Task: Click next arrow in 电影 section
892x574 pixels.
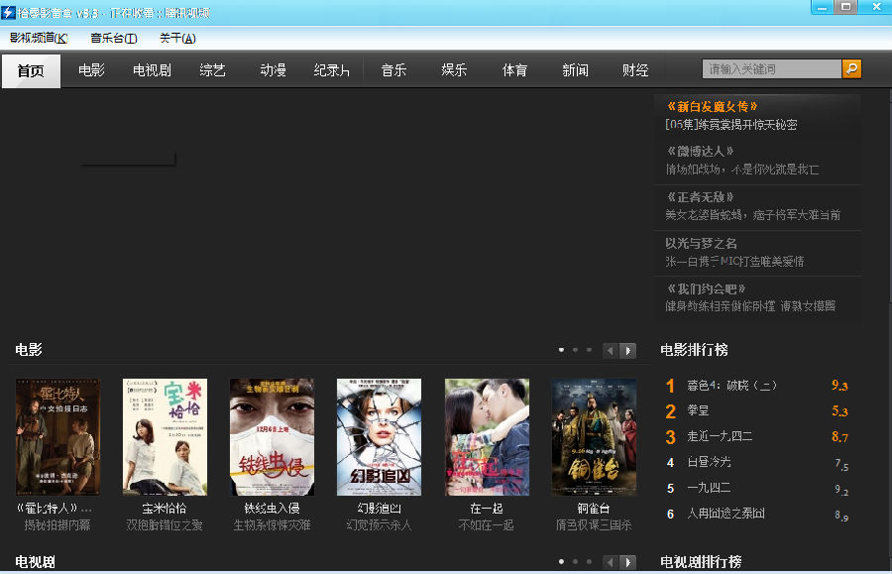Action: (627, 350)
